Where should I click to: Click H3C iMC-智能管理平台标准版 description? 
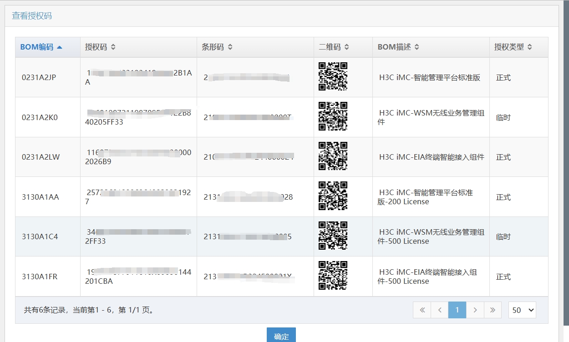click(430, 77)
